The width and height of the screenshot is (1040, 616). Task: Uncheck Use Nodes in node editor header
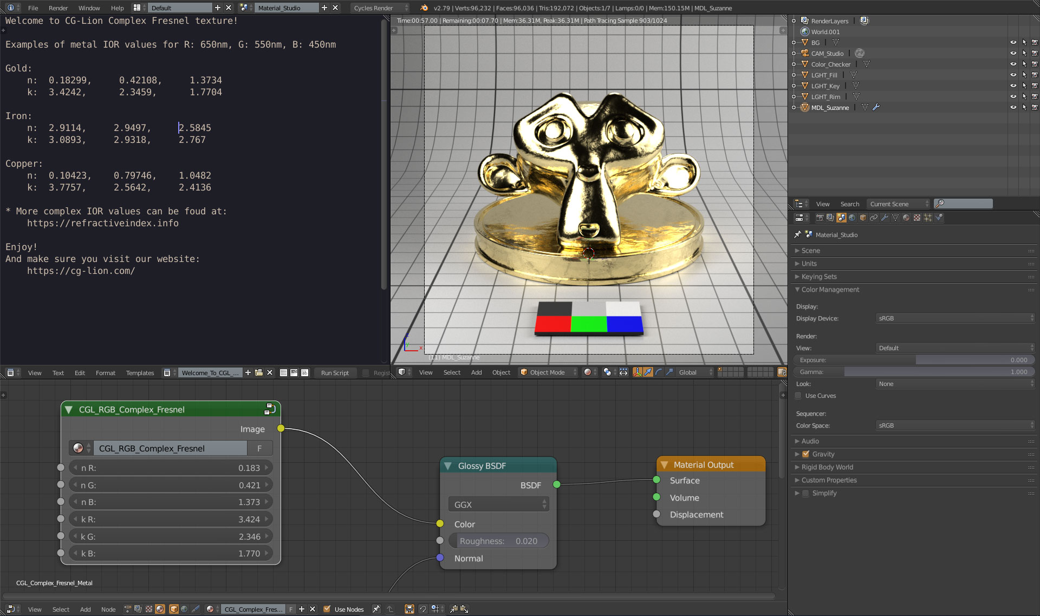click(328, 609)
